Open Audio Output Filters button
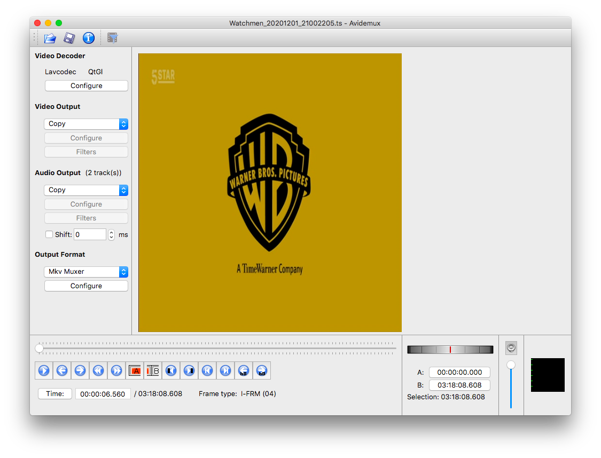The image size is (601, 458). click(86, 218)
